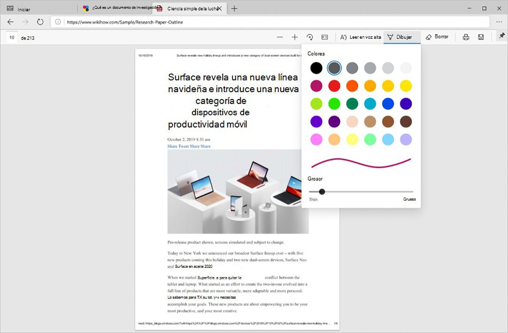Click the document title Surface revela heading
The image size is (508, 333).
click(x=233, y=101)
